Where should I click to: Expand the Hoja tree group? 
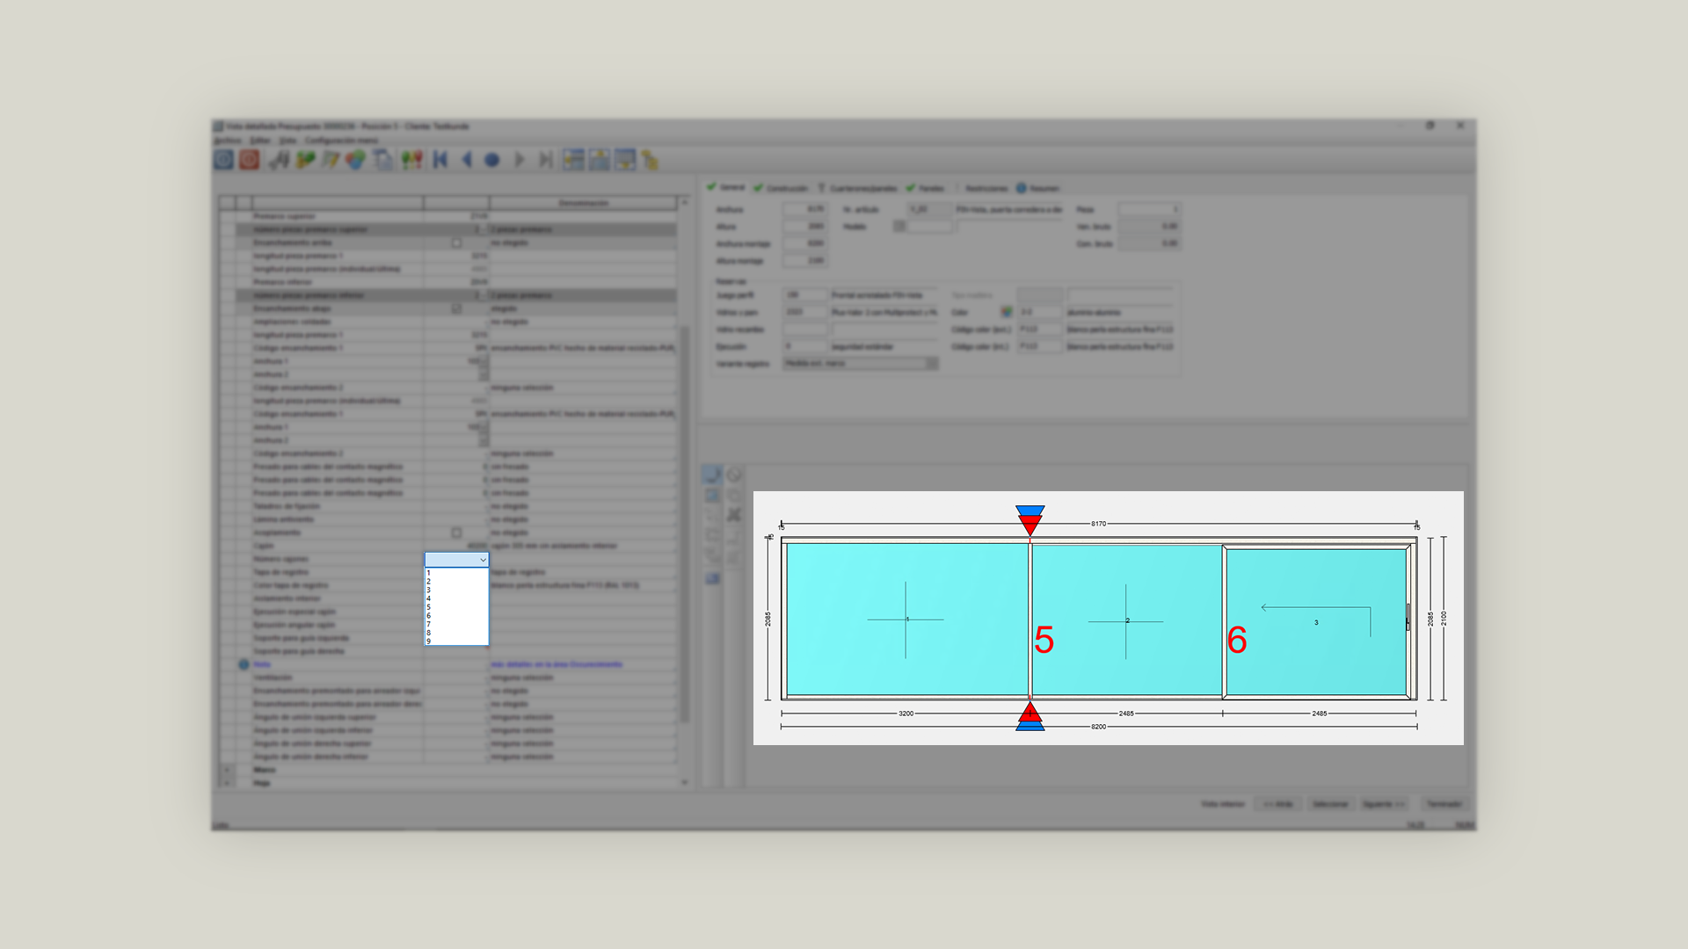(227, 783)
